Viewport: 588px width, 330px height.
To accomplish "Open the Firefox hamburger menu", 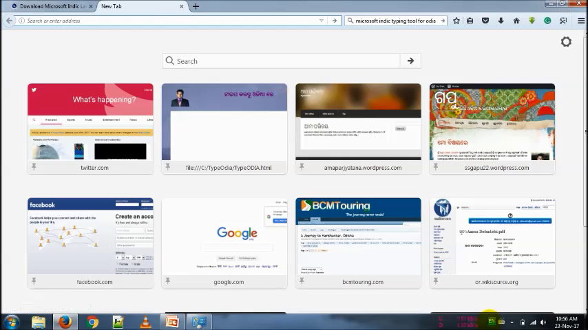I will [581, 21].
